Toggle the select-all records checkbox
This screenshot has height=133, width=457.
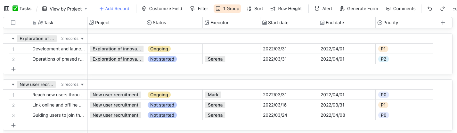coord(13,23)
